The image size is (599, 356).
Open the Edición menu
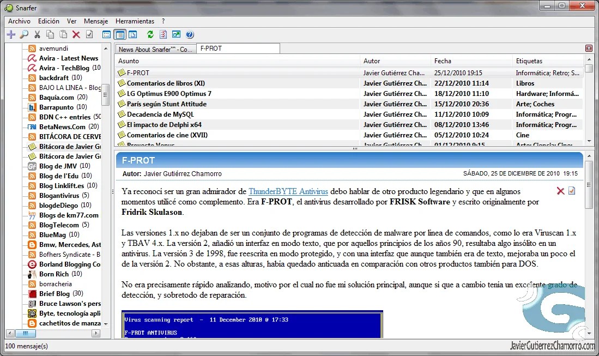[x=49, y=21]
